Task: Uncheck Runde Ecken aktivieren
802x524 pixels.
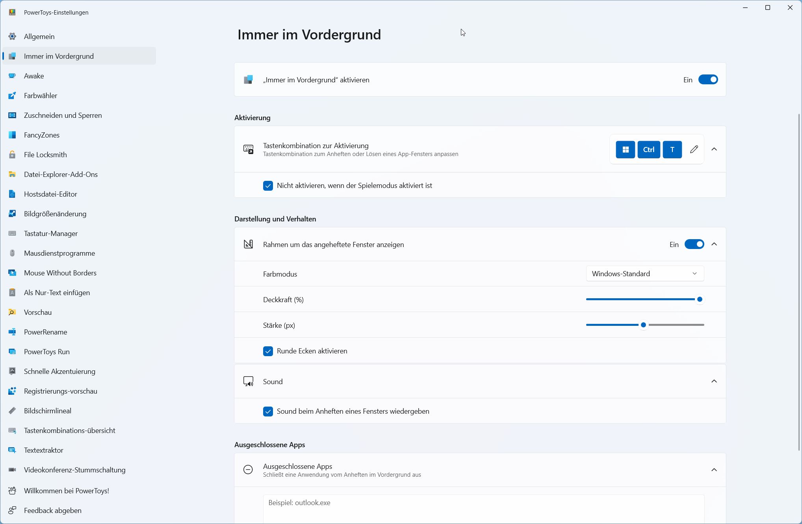Action: pyautogui.click(x=268, y=351)
